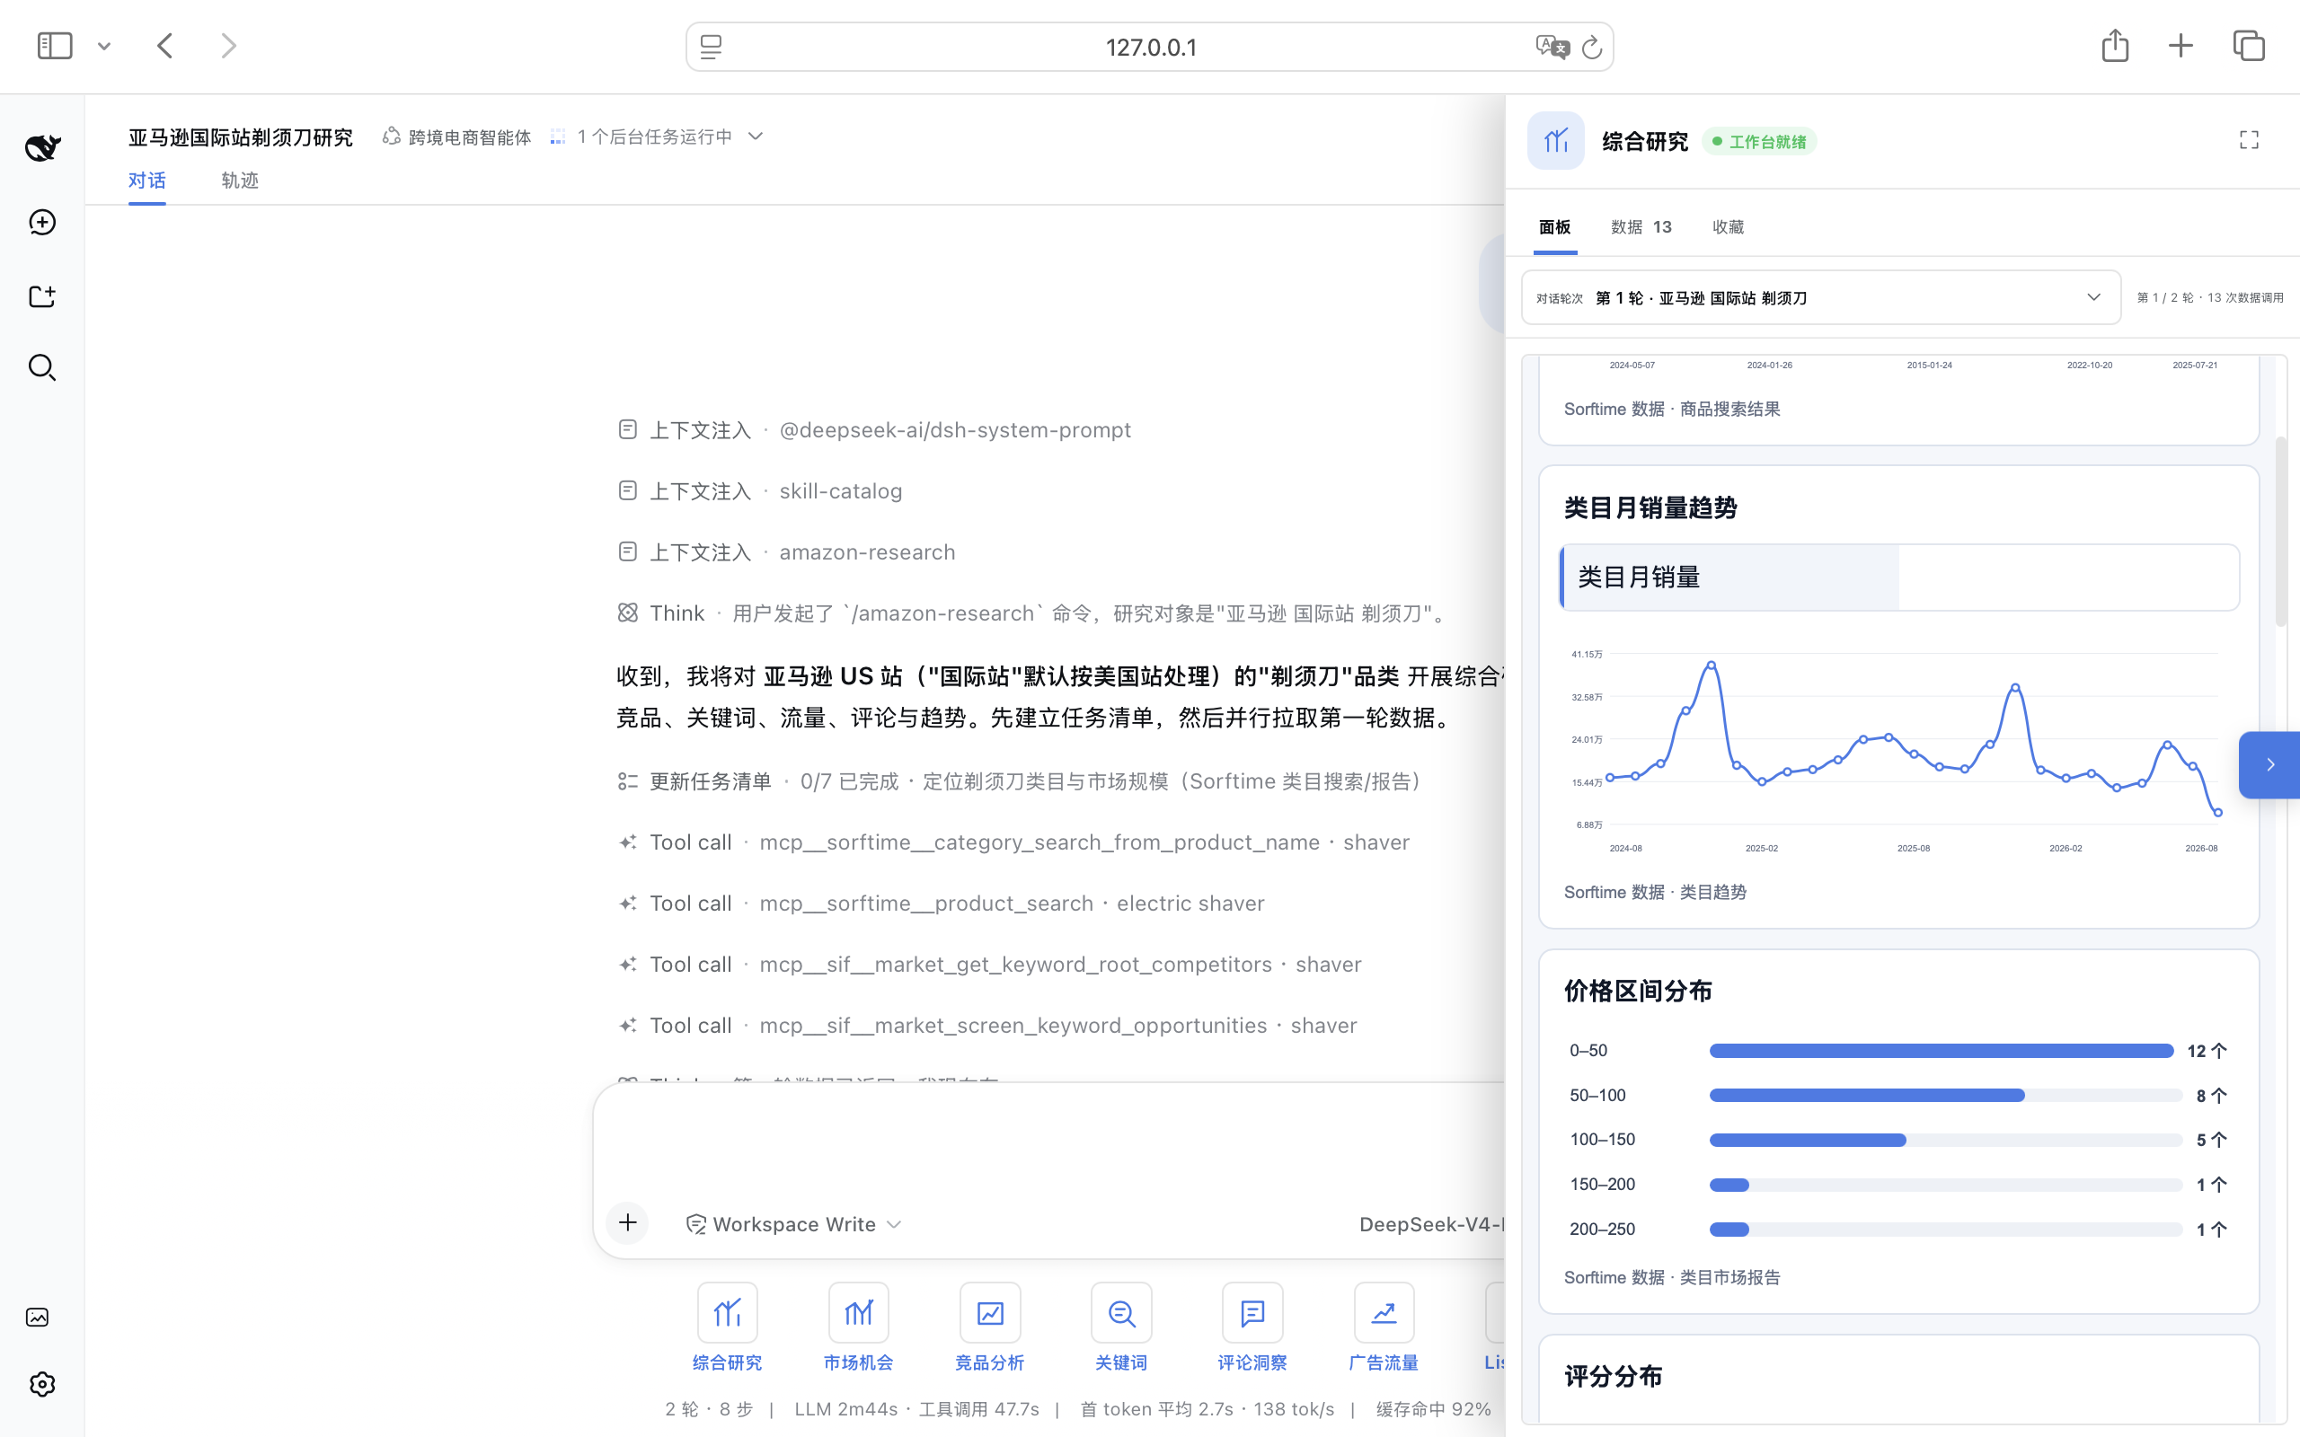Open the 上下文注入 amazon-research row

point(786,552)
